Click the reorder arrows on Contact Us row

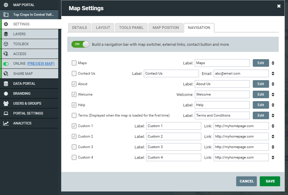[273, 73]
